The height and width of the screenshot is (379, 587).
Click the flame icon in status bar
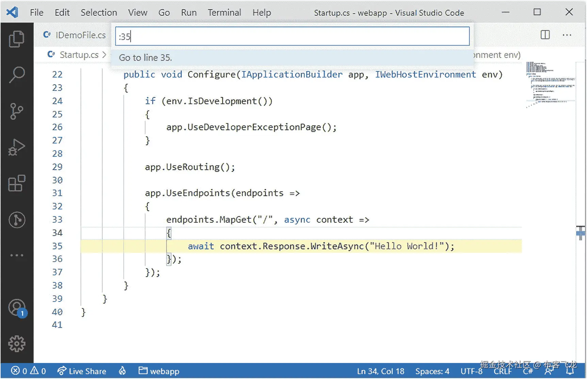123,371
